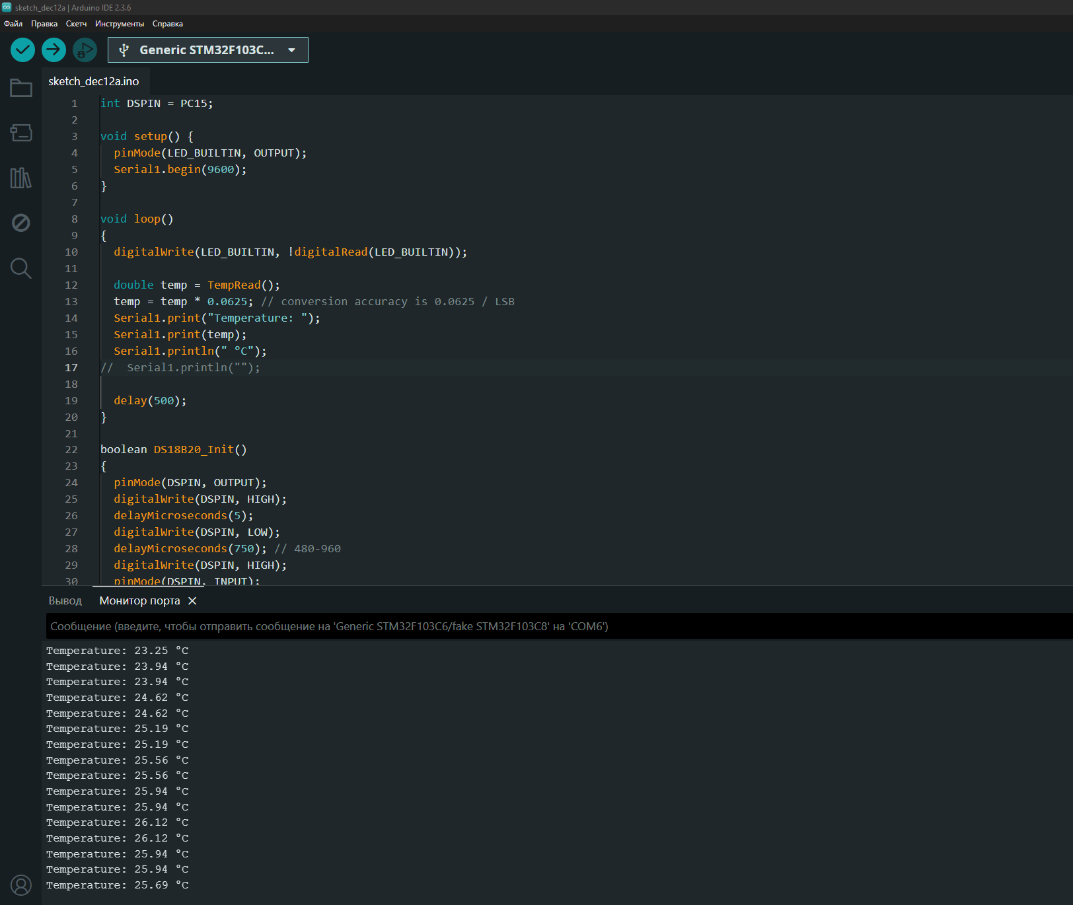Select the sketch_dec12a.ino editor tab
This screenshot has width=1073, height=905.
coord(94,81)
